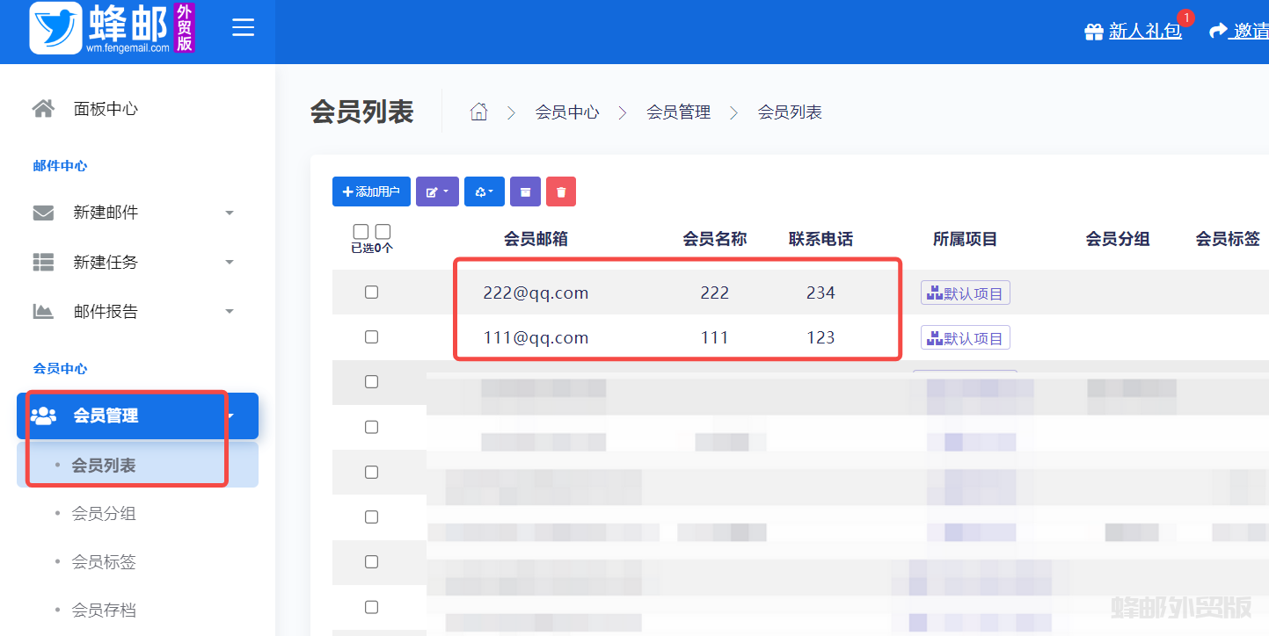This screenshot has width=1269, height=636.
Task: Click 默认项目 tag in 222@qq.com row
Action: click(x=965, y=293)
